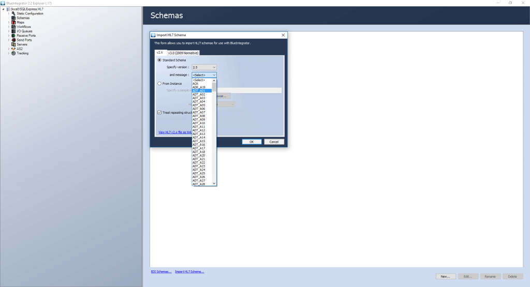Select ADT_A02 in the message list
The width and height of the screenshot is (530, 287).
(202, 95)
